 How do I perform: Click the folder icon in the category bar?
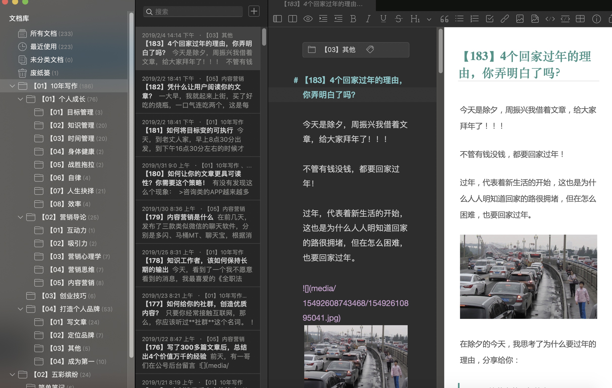312,49
